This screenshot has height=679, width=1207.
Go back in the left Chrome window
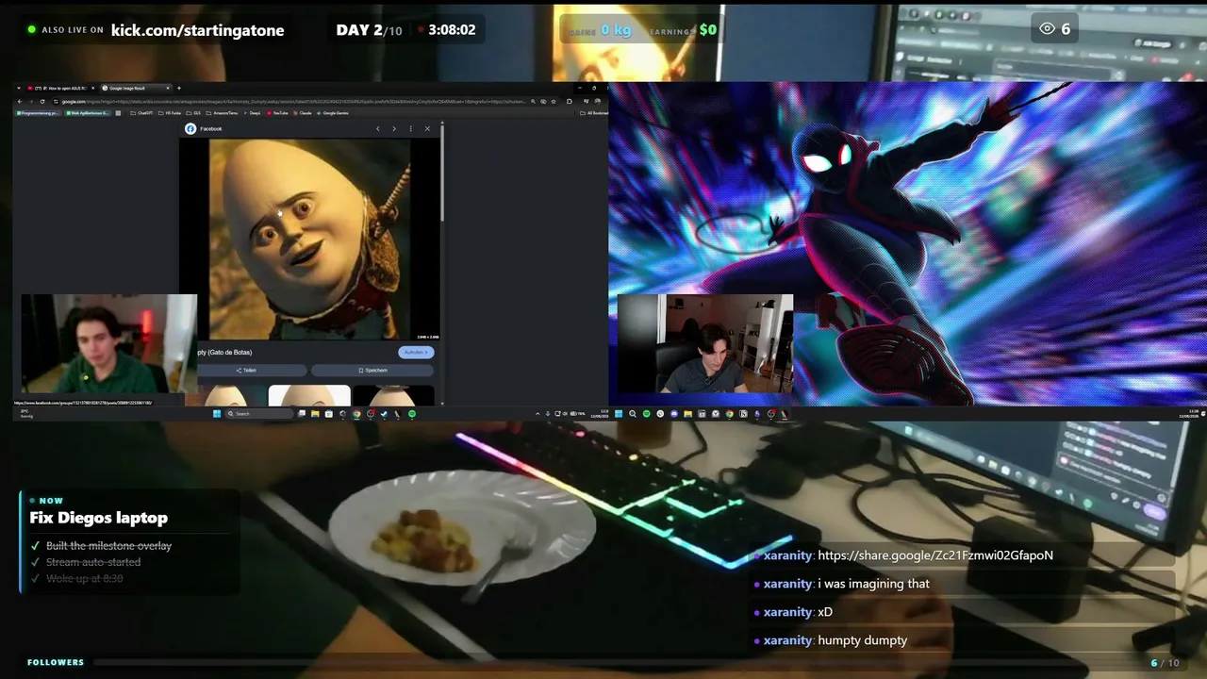[19, 101]
